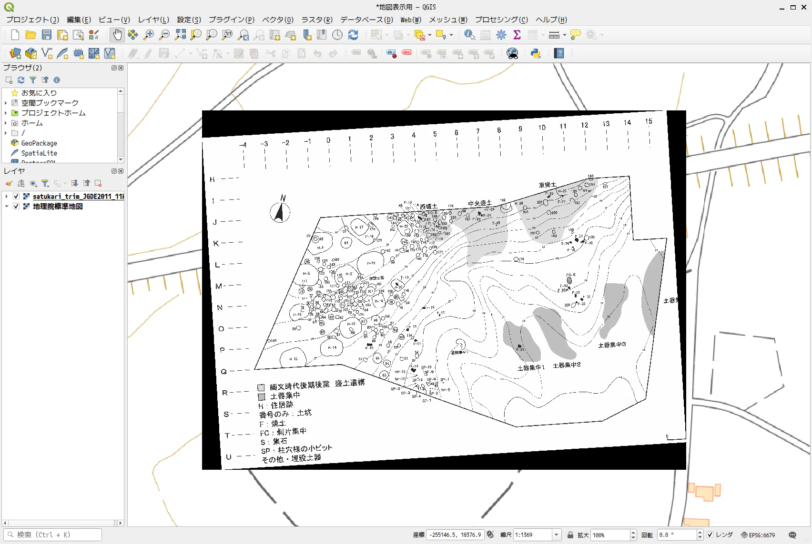
Task: Uncheck the satukari_trim layer visibility checkbox
Action: [x=16, y=196]
